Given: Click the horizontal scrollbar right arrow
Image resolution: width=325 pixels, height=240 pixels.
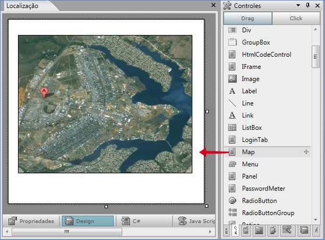Looking at the screenshot, I should [x=210, y=231].
